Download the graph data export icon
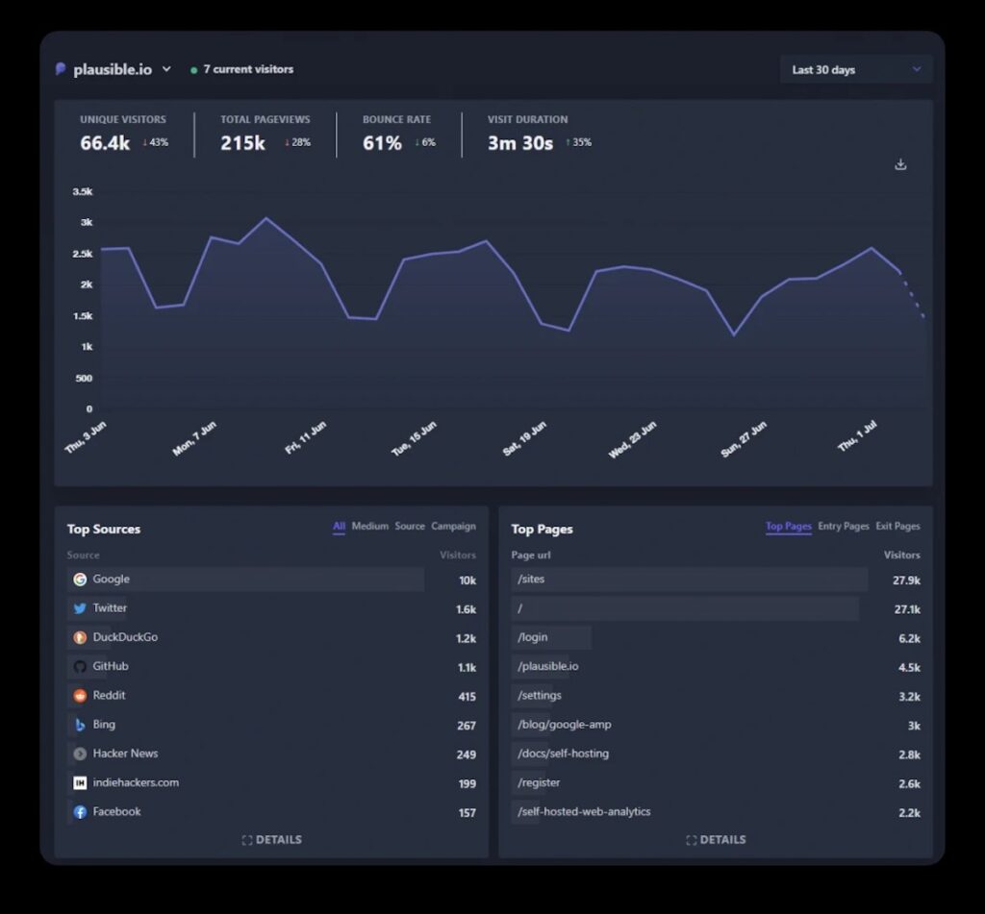Viewport: 985px width, 914px height. pyautogui.click(x=900, y=164)
